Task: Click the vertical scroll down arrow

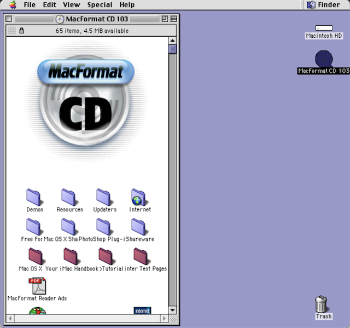Action: [172, 310]
